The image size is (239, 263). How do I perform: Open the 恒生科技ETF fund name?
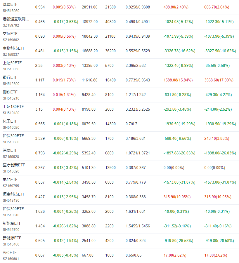tap(14, 194)
